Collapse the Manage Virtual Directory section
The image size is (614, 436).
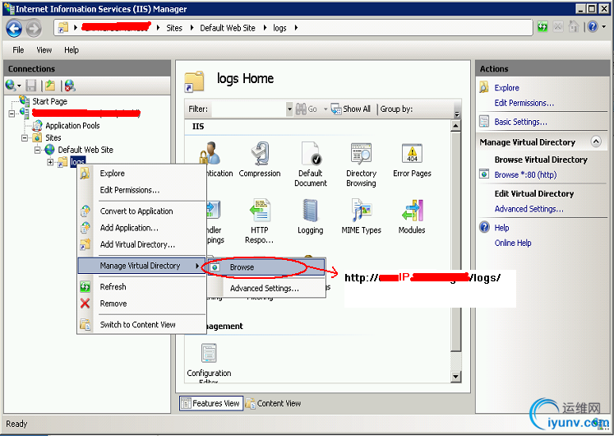click(596, 141)
